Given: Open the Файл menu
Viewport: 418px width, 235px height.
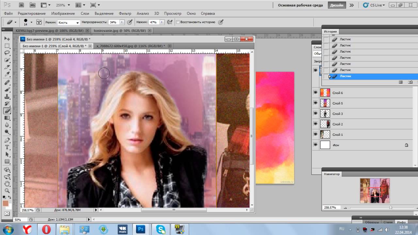Looking at the screenshot, I should click(x=8, y=13).
